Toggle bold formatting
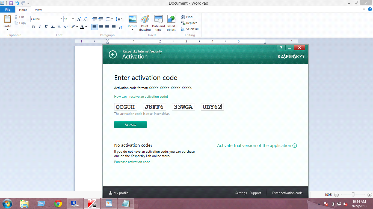373x209 pixels. coord(33,27)
